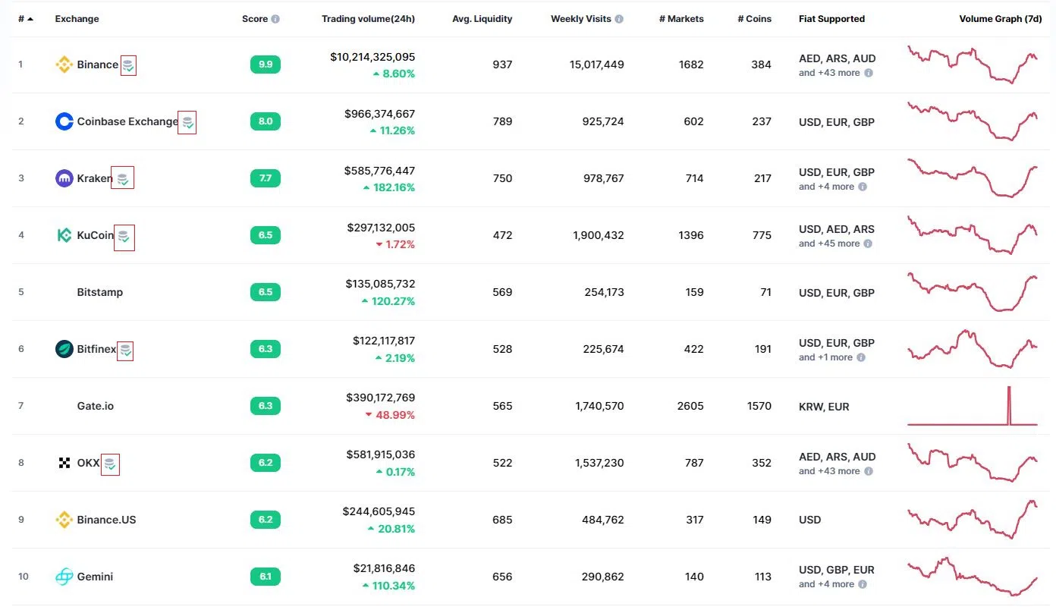Click the Gemini logo icon
Image resolution: width=1056 pixels, height=610 pixels.
[x=64, y=577]
